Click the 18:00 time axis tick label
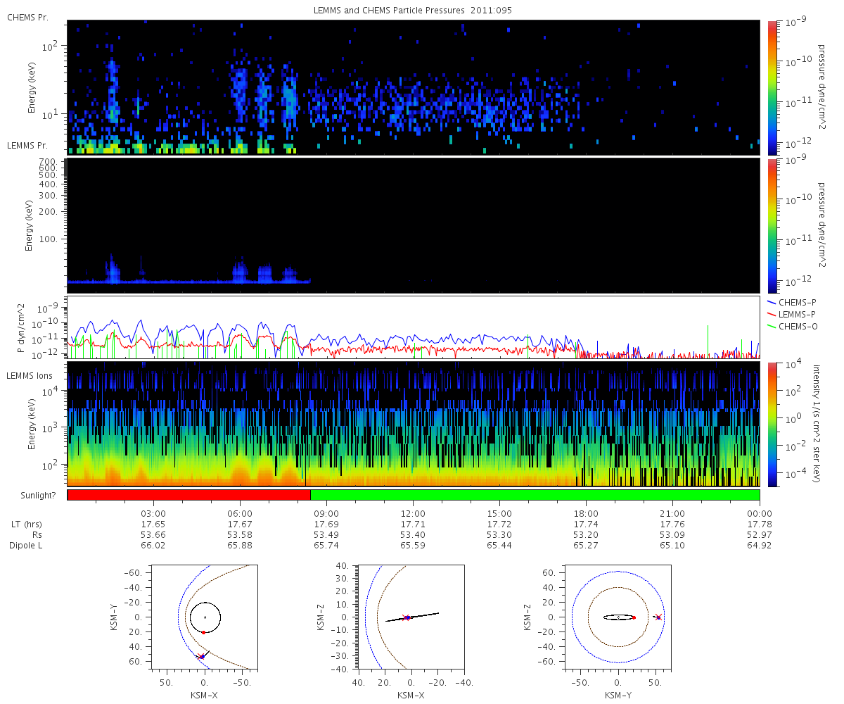This screenshot has height=704, width=844. coord(586,513)
